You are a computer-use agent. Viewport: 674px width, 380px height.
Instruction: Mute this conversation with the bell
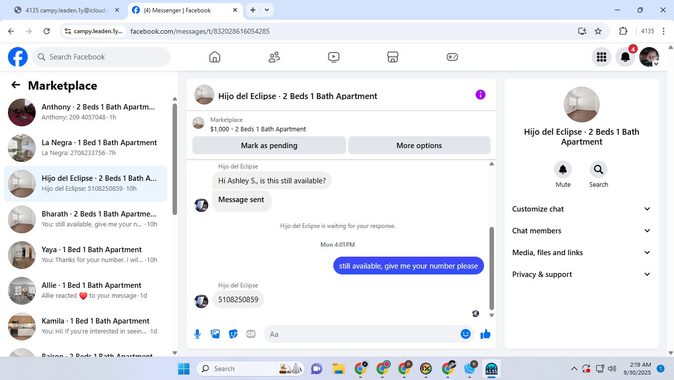pyautogui.click(x=563, y=169)
